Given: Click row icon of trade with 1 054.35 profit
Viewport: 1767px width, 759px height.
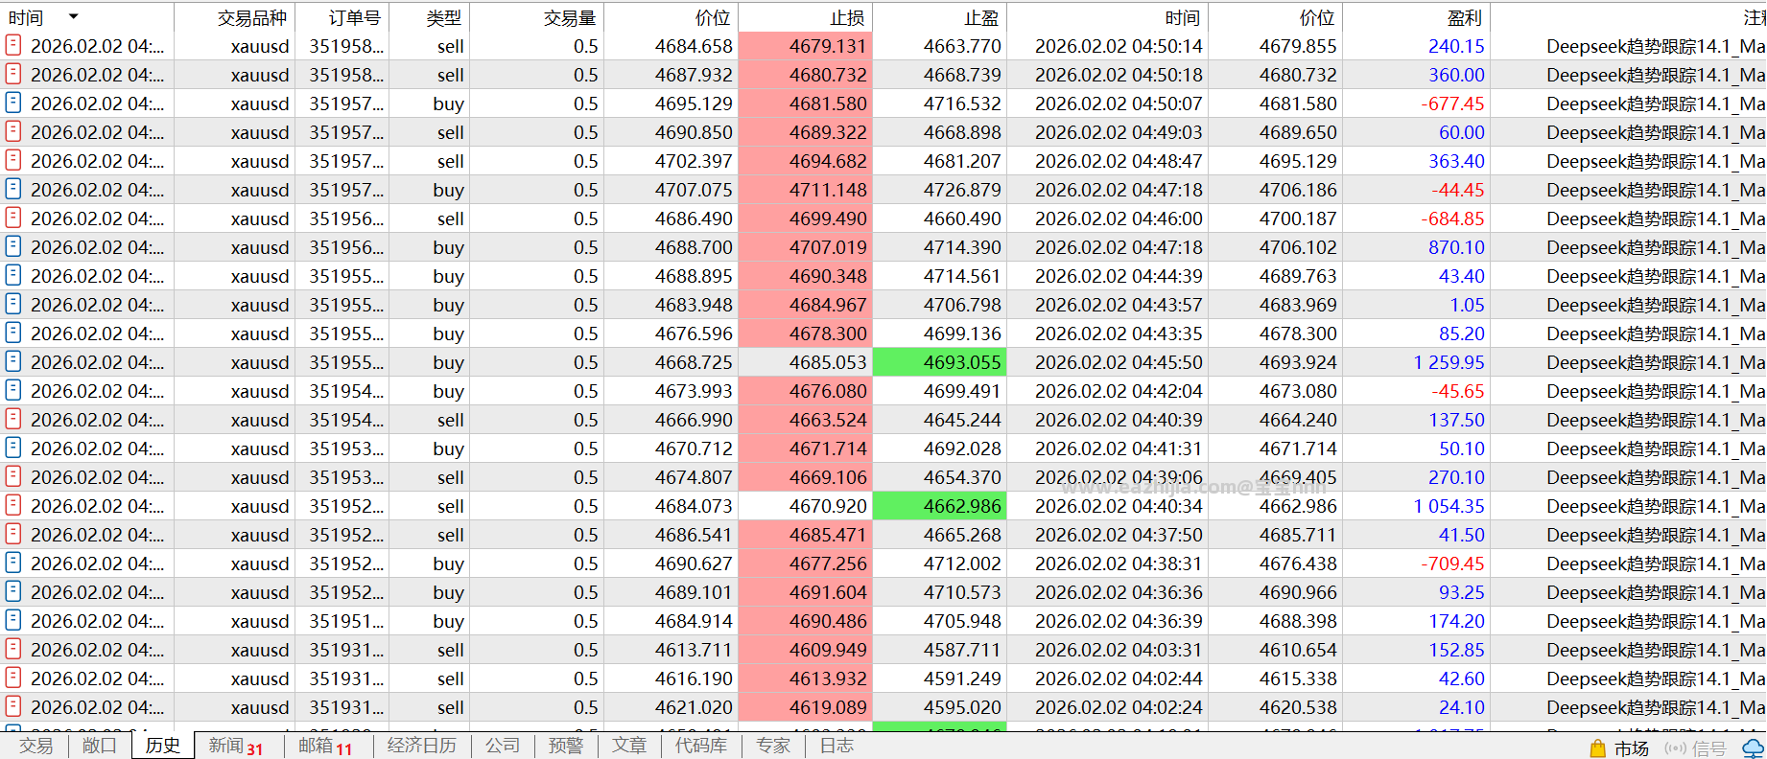Looking at the screenshot, I should tap(13, 504).
